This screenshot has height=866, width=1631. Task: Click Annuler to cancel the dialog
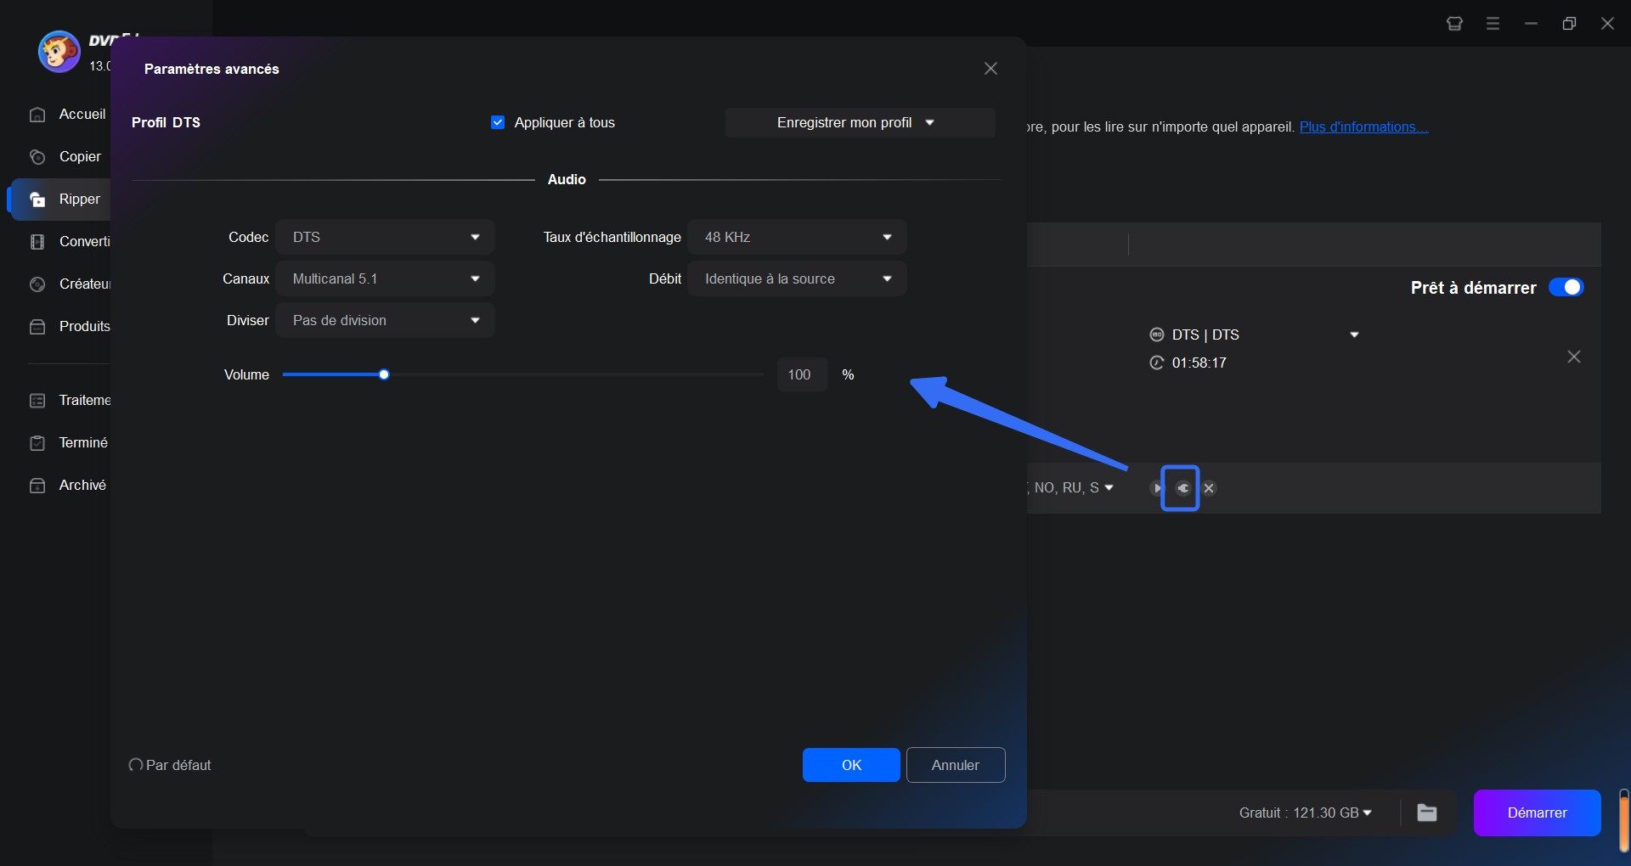click(x=956, y=765)
